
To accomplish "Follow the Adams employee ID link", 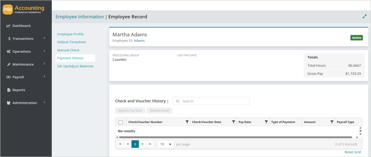I will 139,41.
